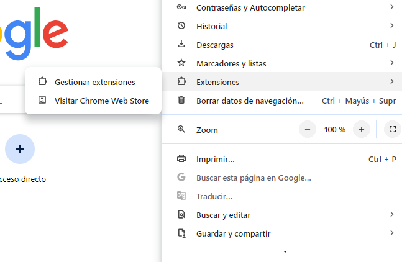This screenshot has width=402, height=262.
Task: Select Traducir… menu entry
Action: [281, 196]
